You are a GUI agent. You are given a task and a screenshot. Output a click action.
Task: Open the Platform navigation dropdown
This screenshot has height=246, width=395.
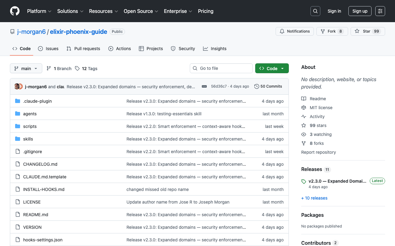(39, 11)
